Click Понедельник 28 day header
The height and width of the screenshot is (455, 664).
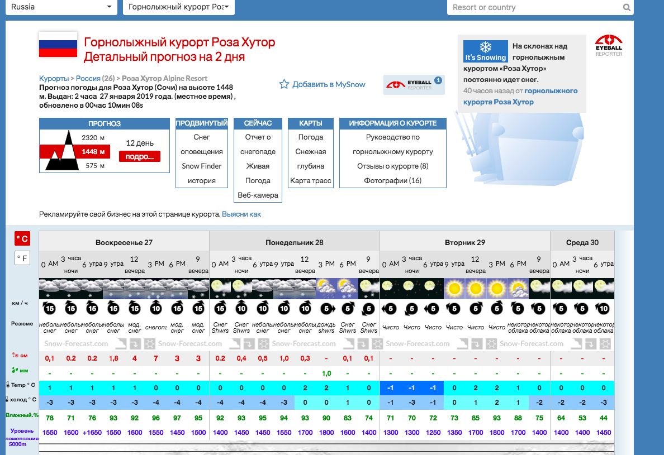pos(295,242)
